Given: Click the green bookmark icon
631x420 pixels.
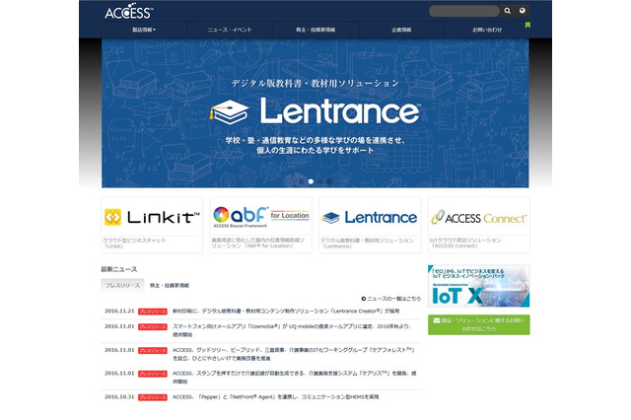Looking at the screenshot, I should coord(527,26).
